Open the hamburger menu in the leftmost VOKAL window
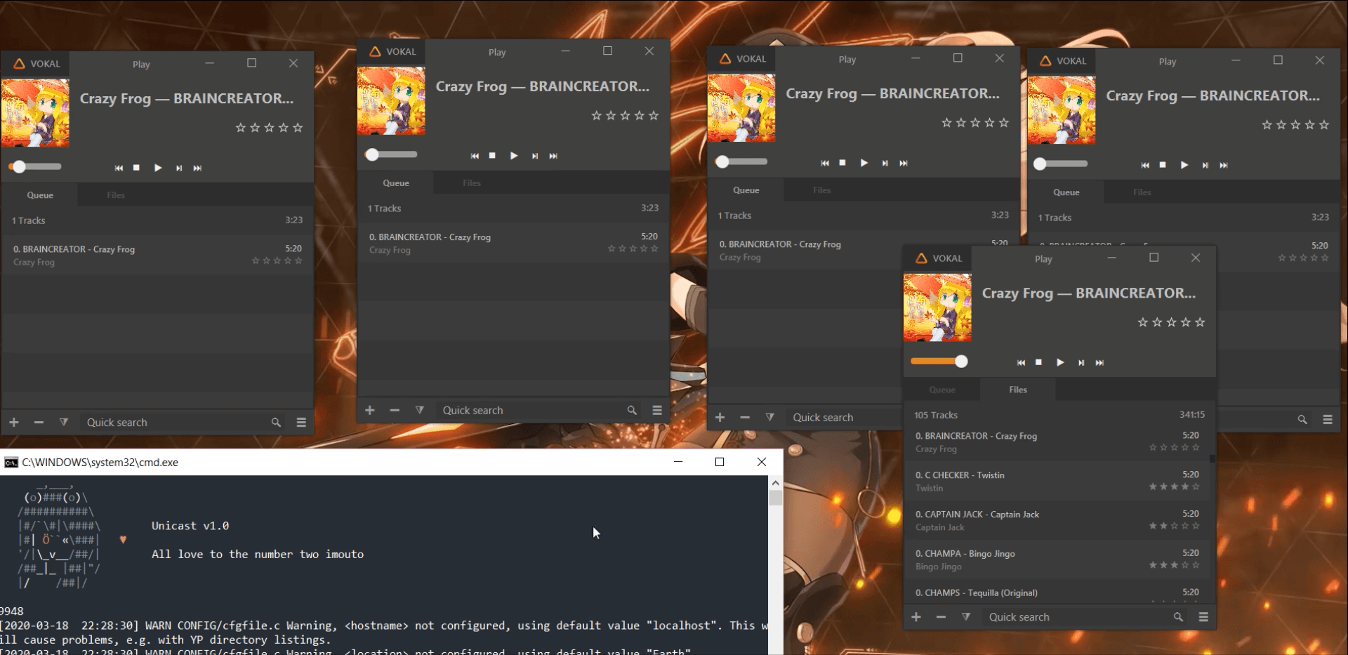This screenshot has height=655, width=1348. [301, 423]
